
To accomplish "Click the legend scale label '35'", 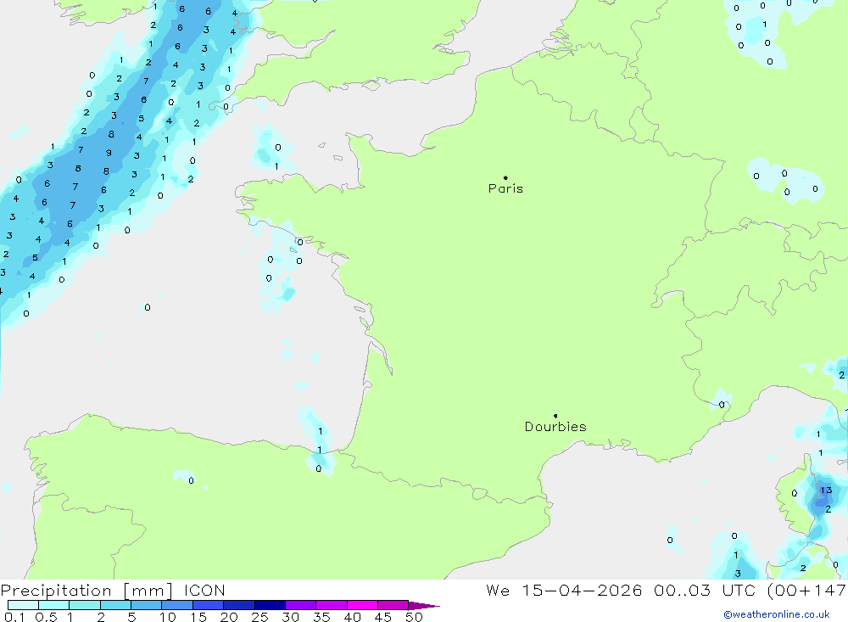I will (321, 617).
